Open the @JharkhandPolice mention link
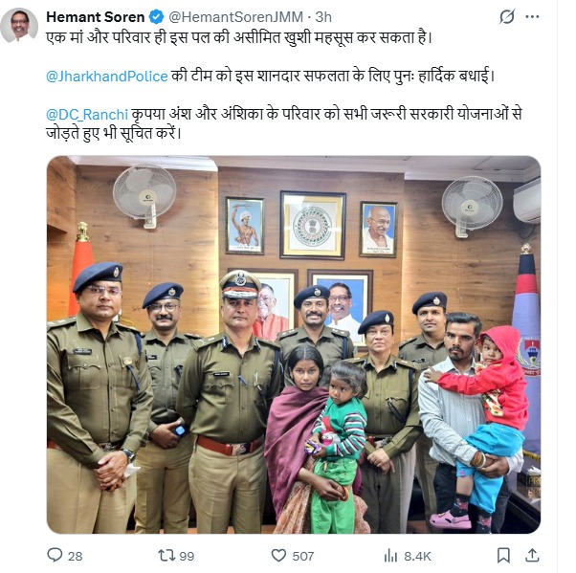 107,77
